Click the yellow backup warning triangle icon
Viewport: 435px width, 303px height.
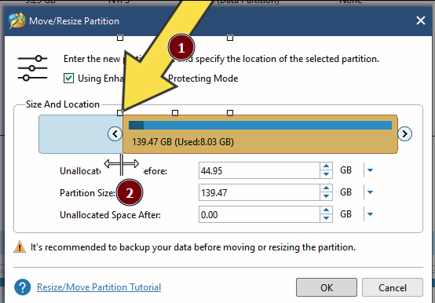point(20,246)
